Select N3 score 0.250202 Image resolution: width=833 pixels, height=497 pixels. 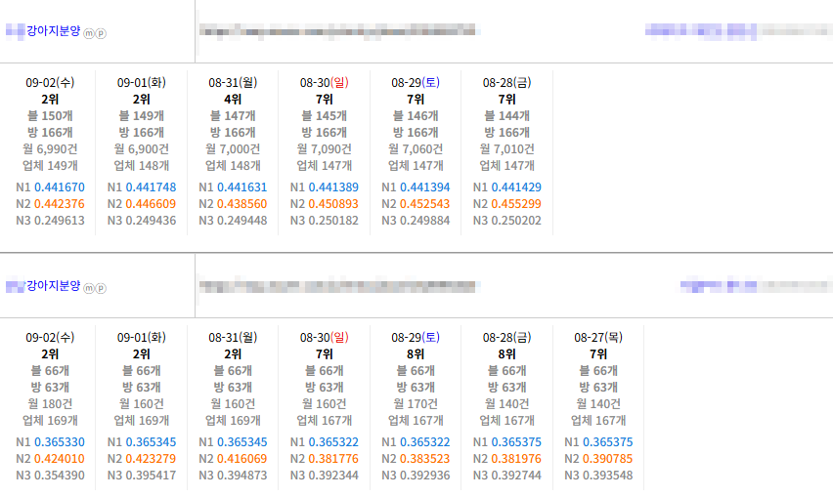[x=516, y=220]
